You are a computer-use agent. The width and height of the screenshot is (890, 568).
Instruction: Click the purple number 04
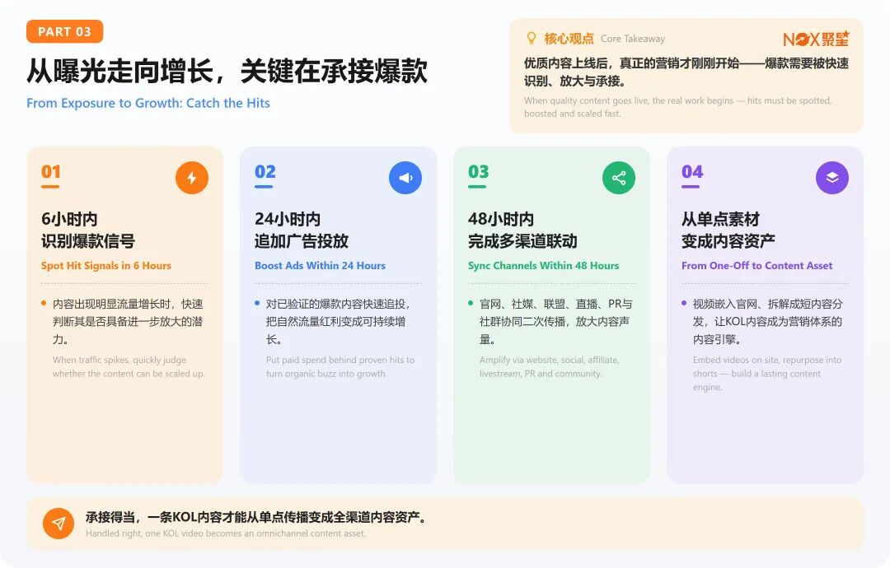[692, 172]
